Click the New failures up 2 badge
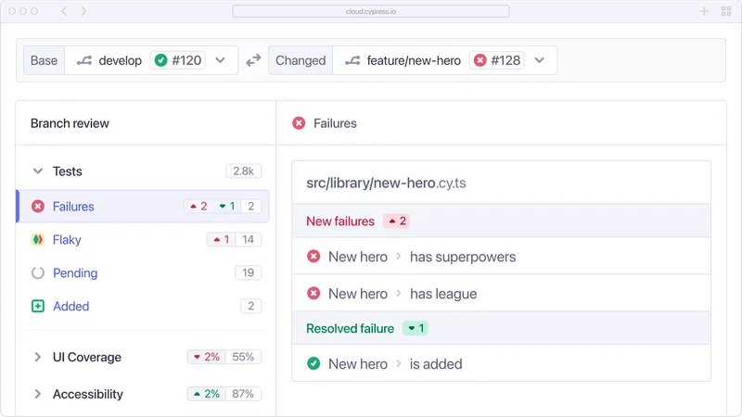This screenshot has height=417, width=742. (397, 221)
